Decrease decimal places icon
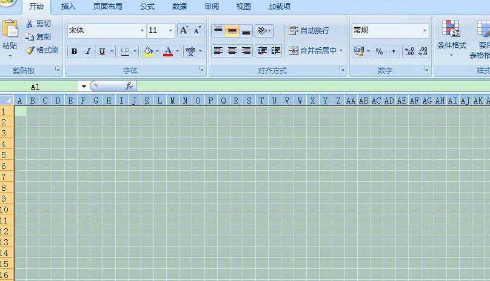The height and width of the screenshot is (281, 490). (423, 51)
